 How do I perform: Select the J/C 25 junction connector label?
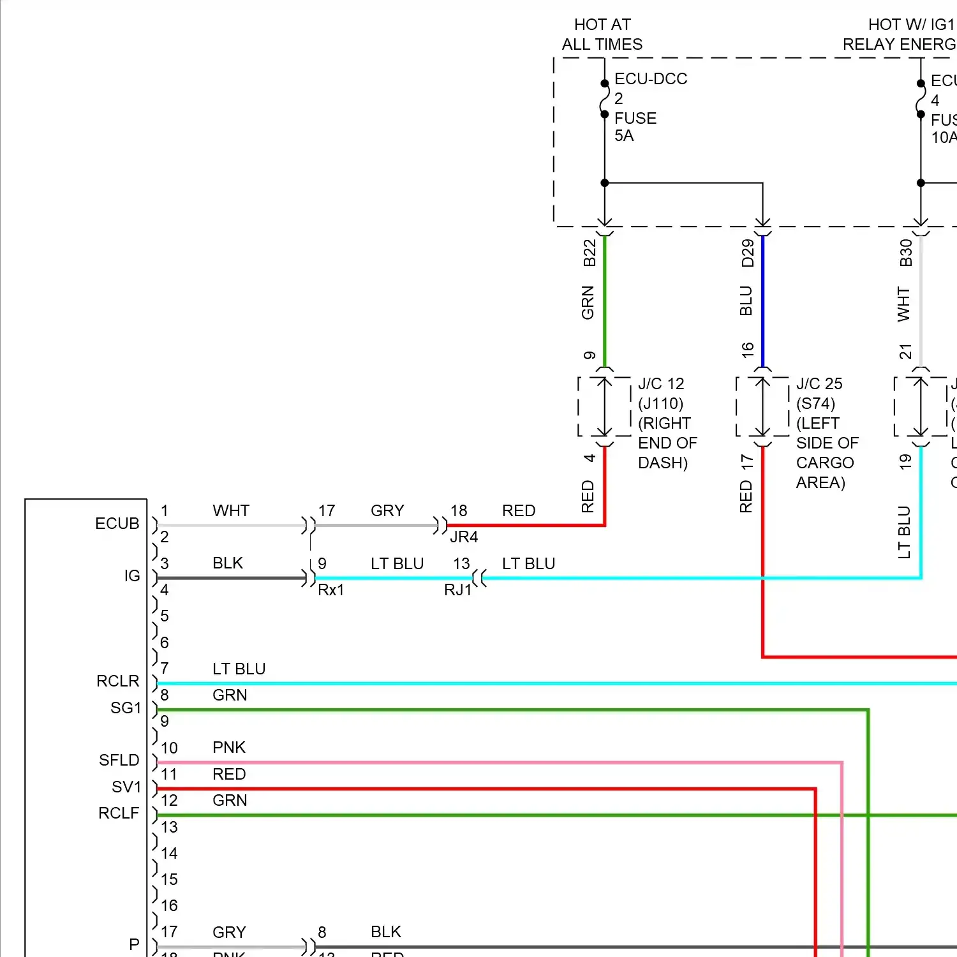point(819,383)
